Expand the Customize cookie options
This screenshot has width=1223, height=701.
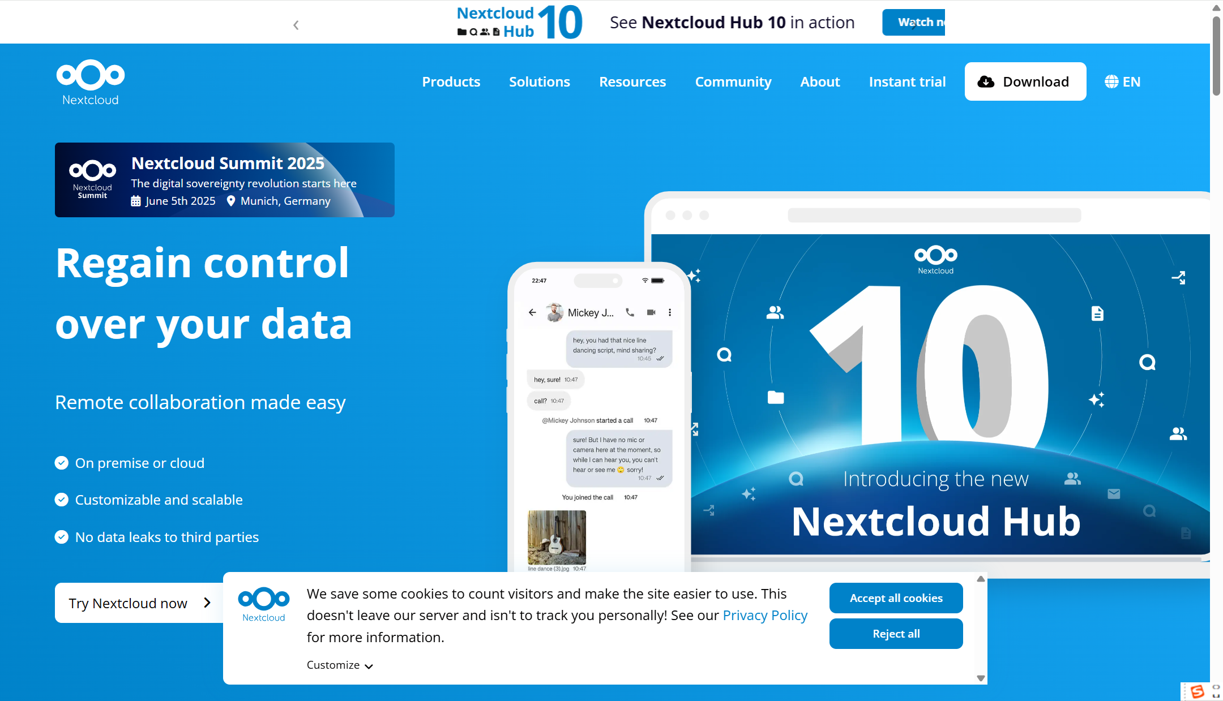pos(340,665)
